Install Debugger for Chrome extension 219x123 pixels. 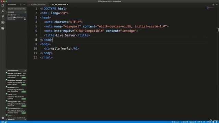tap(24, 106)
